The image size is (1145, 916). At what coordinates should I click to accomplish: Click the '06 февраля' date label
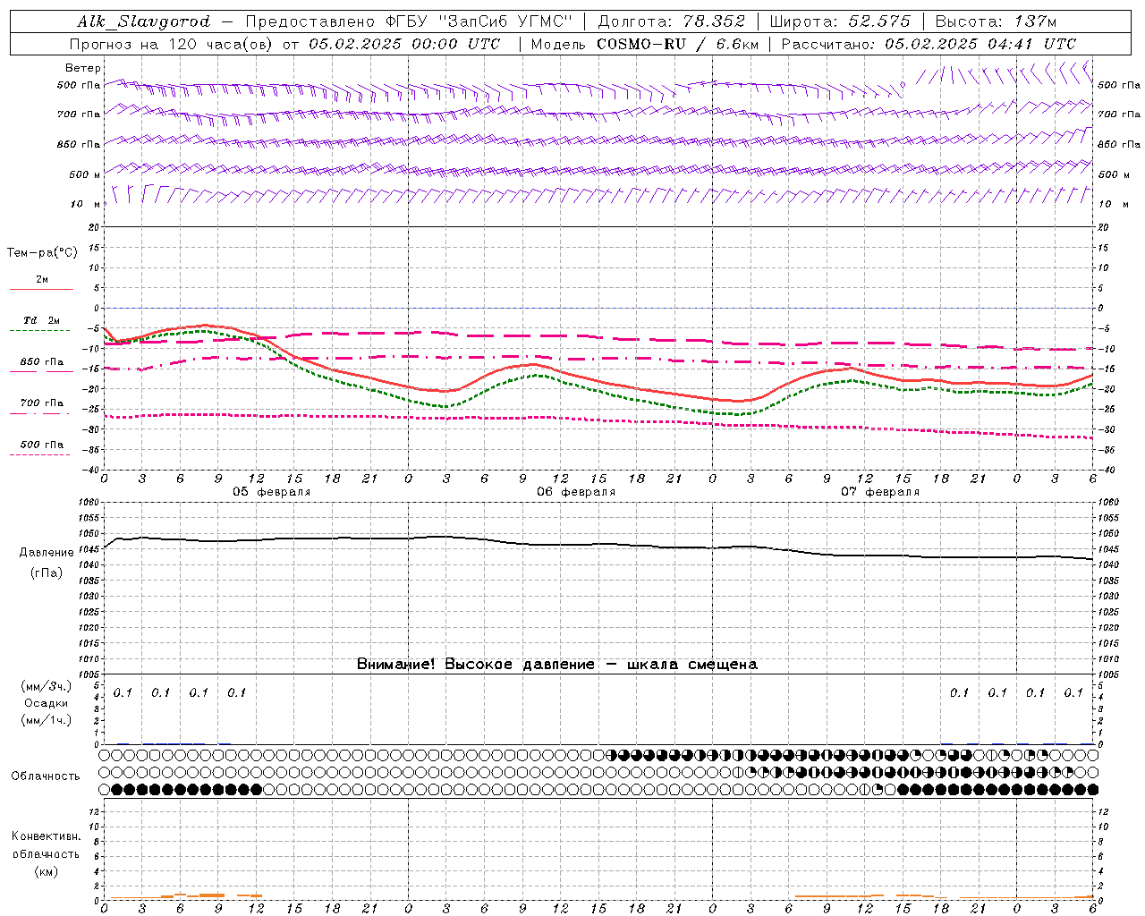pyautogui.click(x=576, y=492)
